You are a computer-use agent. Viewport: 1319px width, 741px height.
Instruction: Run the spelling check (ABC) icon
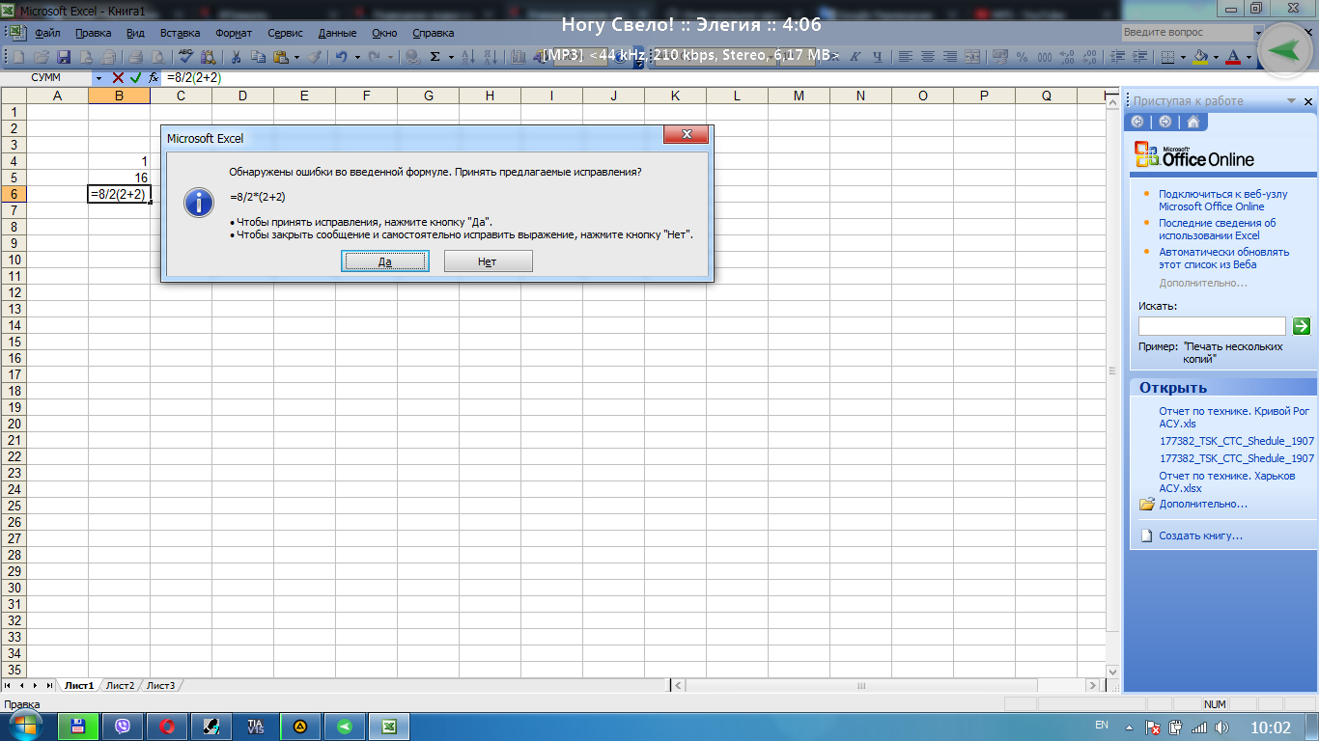[x=185, y=57]
